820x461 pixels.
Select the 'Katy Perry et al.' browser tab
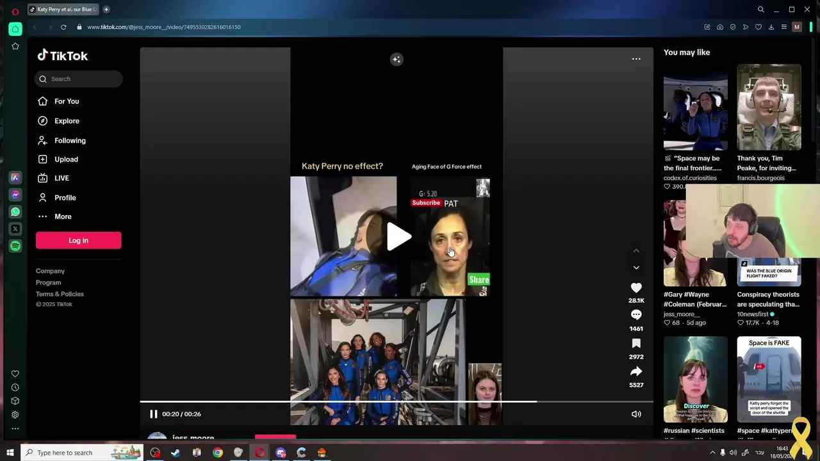coord(63,9)
